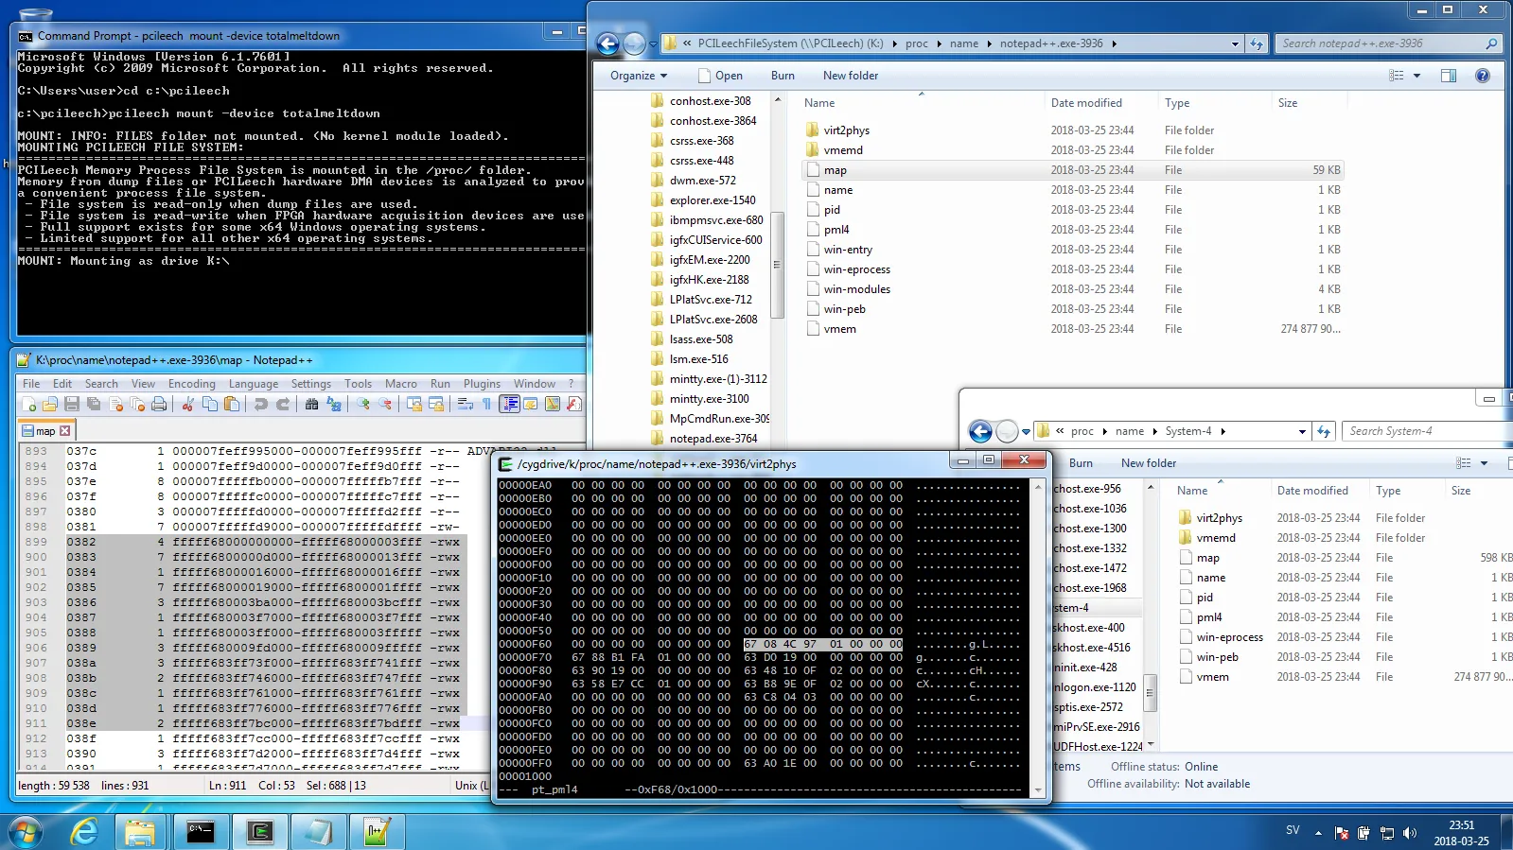Viewport: 1513px width, 850px height.
Task: Expand the address bar history dropdown arrow
Action: pos(1234,43)
